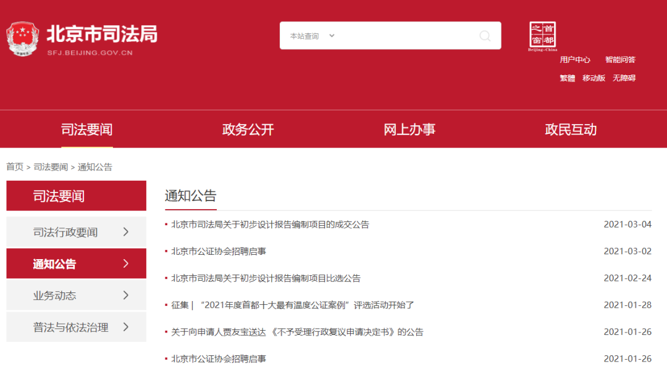
Task: Select 政民互动 main nav tab
Action: point(571,129)
